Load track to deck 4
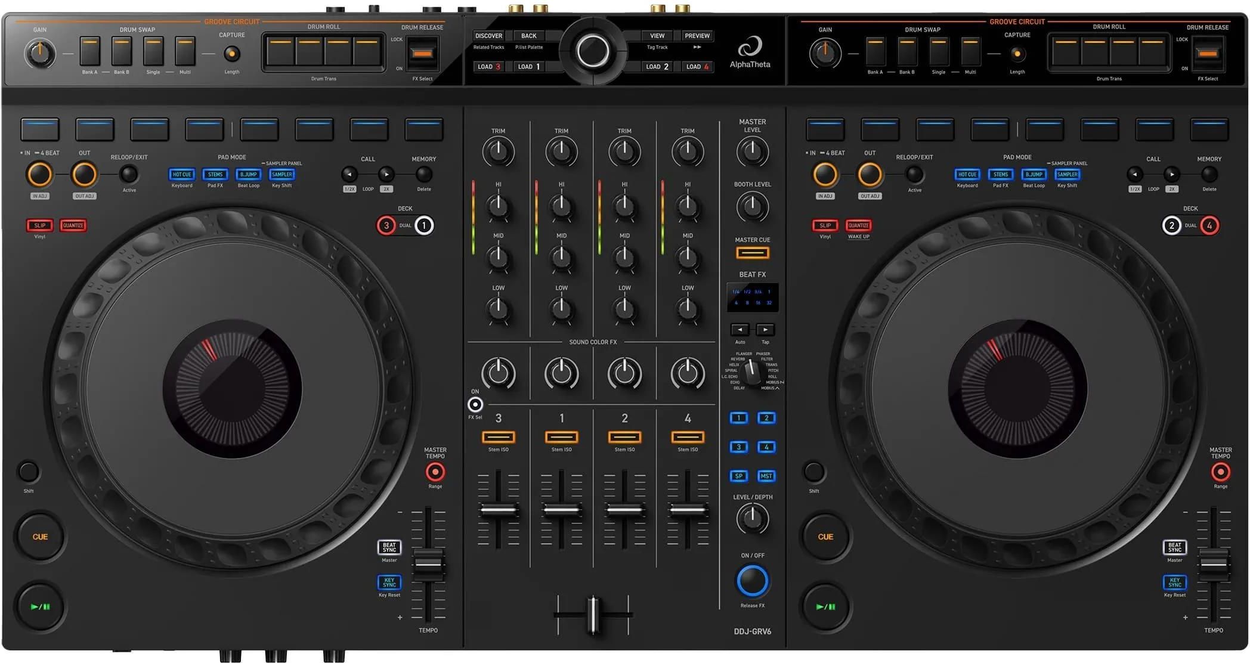Image resolution: width=1250 pixels, height=663 pixels. click(x=697, y=67)
